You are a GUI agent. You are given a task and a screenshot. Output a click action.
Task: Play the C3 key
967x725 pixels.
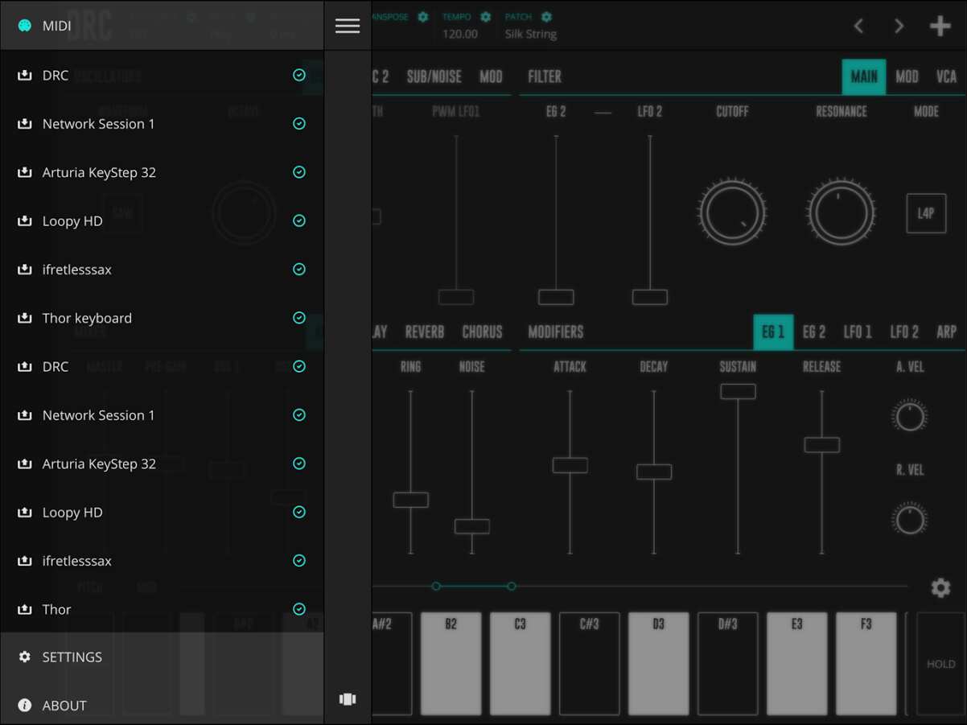[x=520, y=664]
